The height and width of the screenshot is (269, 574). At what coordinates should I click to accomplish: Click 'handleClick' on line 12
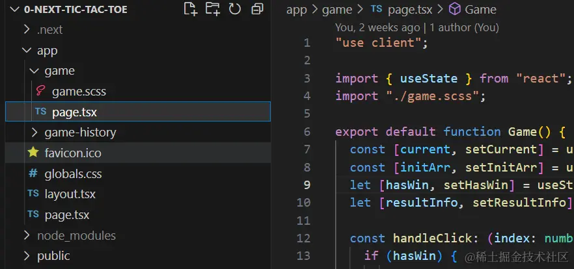[x=432, y=238]
